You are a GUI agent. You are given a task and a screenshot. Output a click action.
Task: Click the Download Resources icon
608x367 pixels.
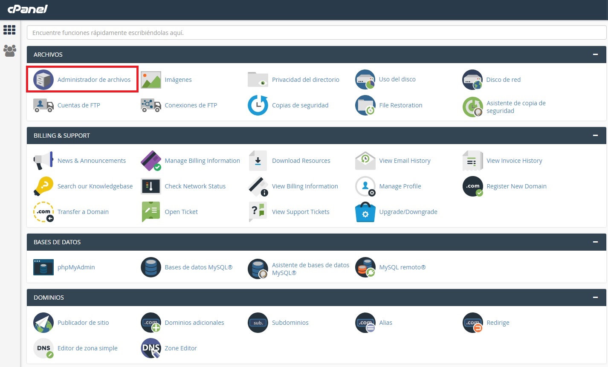(258, 161)
